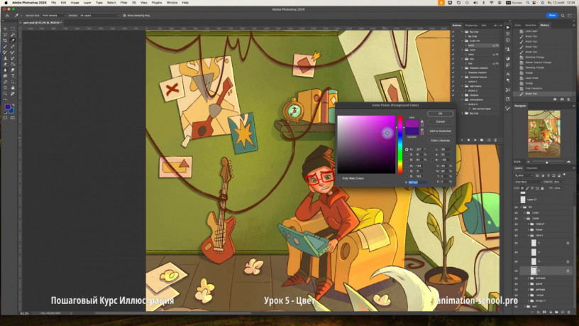Enable the Show Sampling Ring checkbox

[124, 15]
